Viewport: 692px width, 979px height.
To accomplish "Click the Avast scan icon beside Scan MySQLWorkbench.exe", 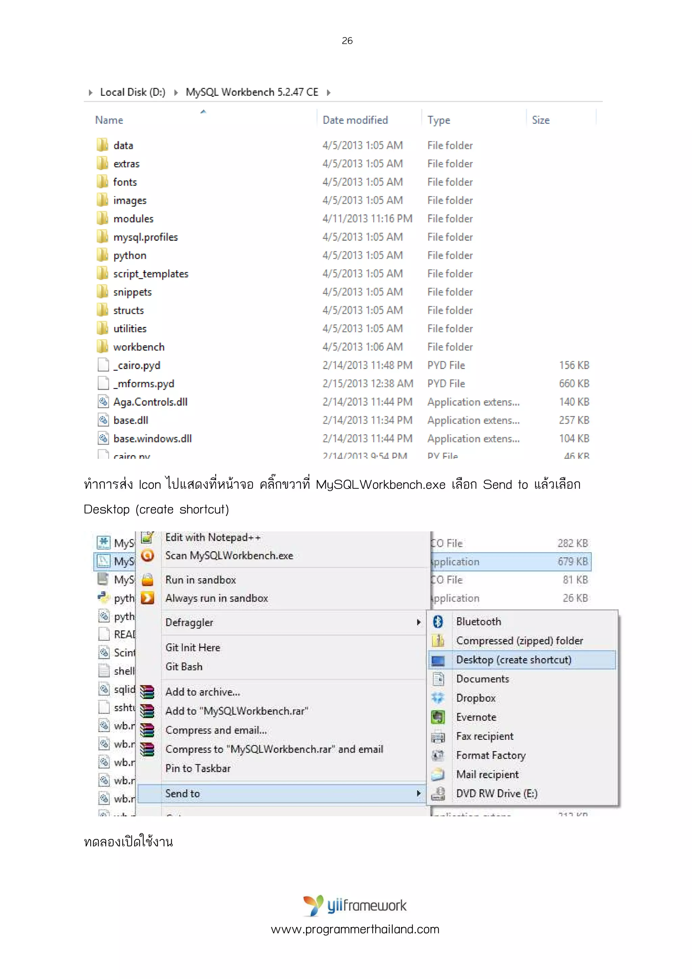I will coord(148,555).
